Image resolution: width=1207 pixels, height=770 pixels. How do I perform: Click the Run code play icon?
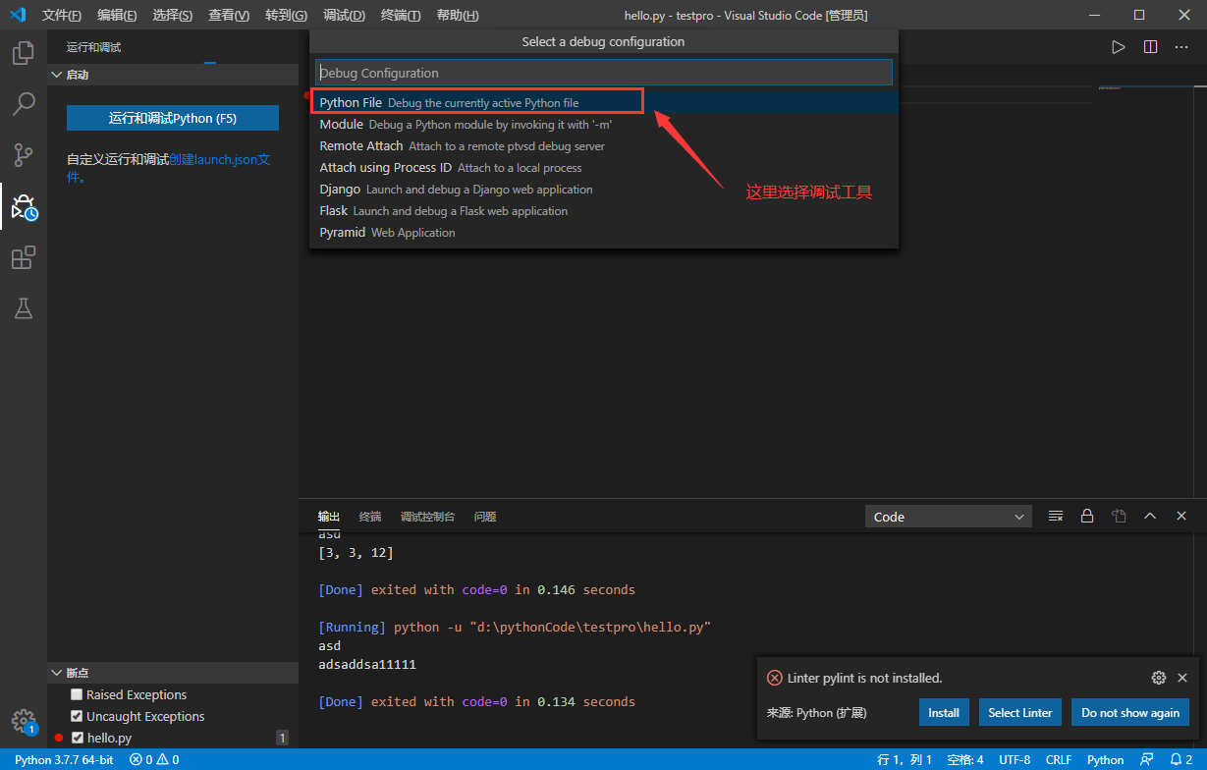click(x=1118, y=47)
